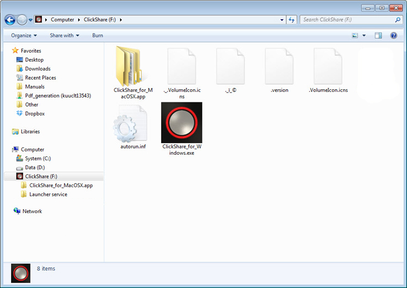Click the magnifier search icon
Viewport: 407px width, 288px height.
tap(398, 20)
